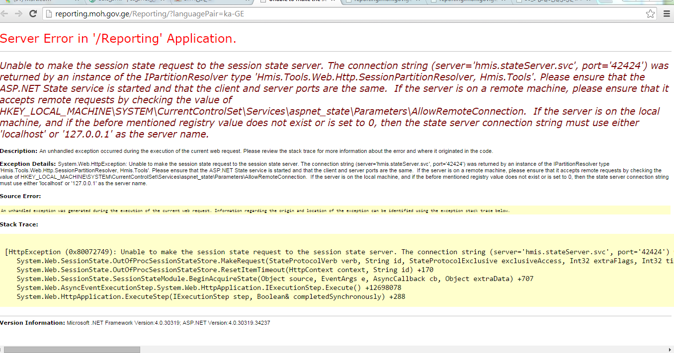Click the browser back arrow
This screenshot has height=353, width=674.
point(5,14)
